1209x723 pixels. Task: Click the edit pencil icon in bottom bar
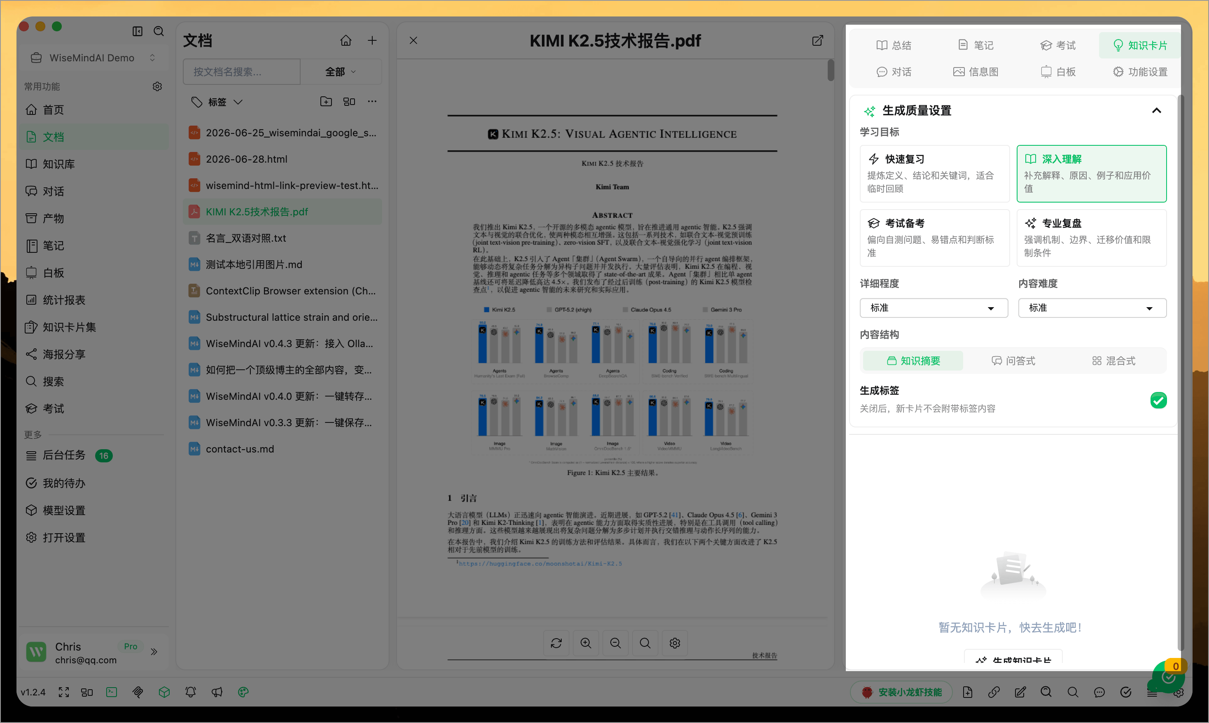click(1020, 692)
